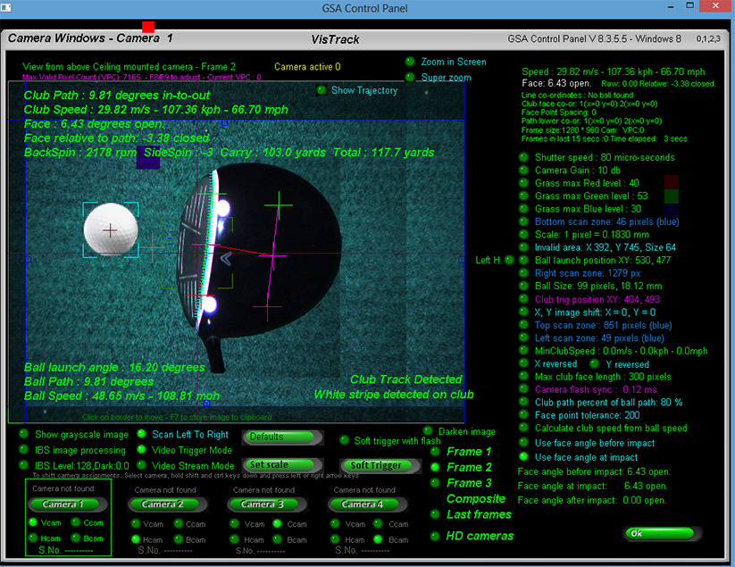This screenshot has width=735, height=567.
Task: Select the Camera 2 button
Action: coord(167,504)
